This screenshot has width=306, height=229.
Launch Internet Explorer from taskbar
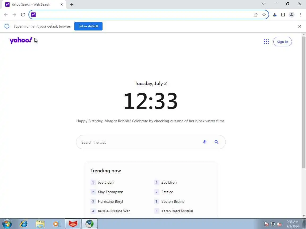pyautogui.click(x=24, y=224)
